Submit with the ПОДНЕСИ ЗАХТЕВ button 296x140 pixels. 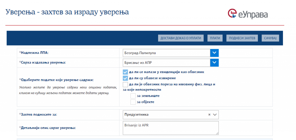[x=242, y=38]
